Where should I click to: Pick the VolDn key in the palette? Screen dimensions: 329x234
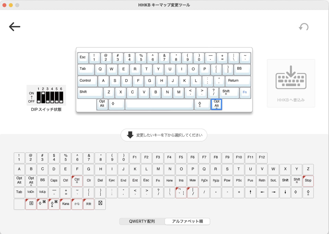pos(31,192)
